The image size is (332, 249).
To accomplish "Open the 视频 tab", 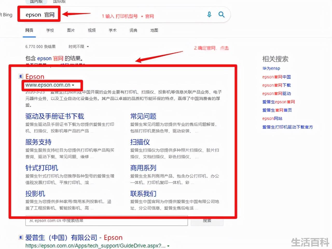I will point(92,30).
